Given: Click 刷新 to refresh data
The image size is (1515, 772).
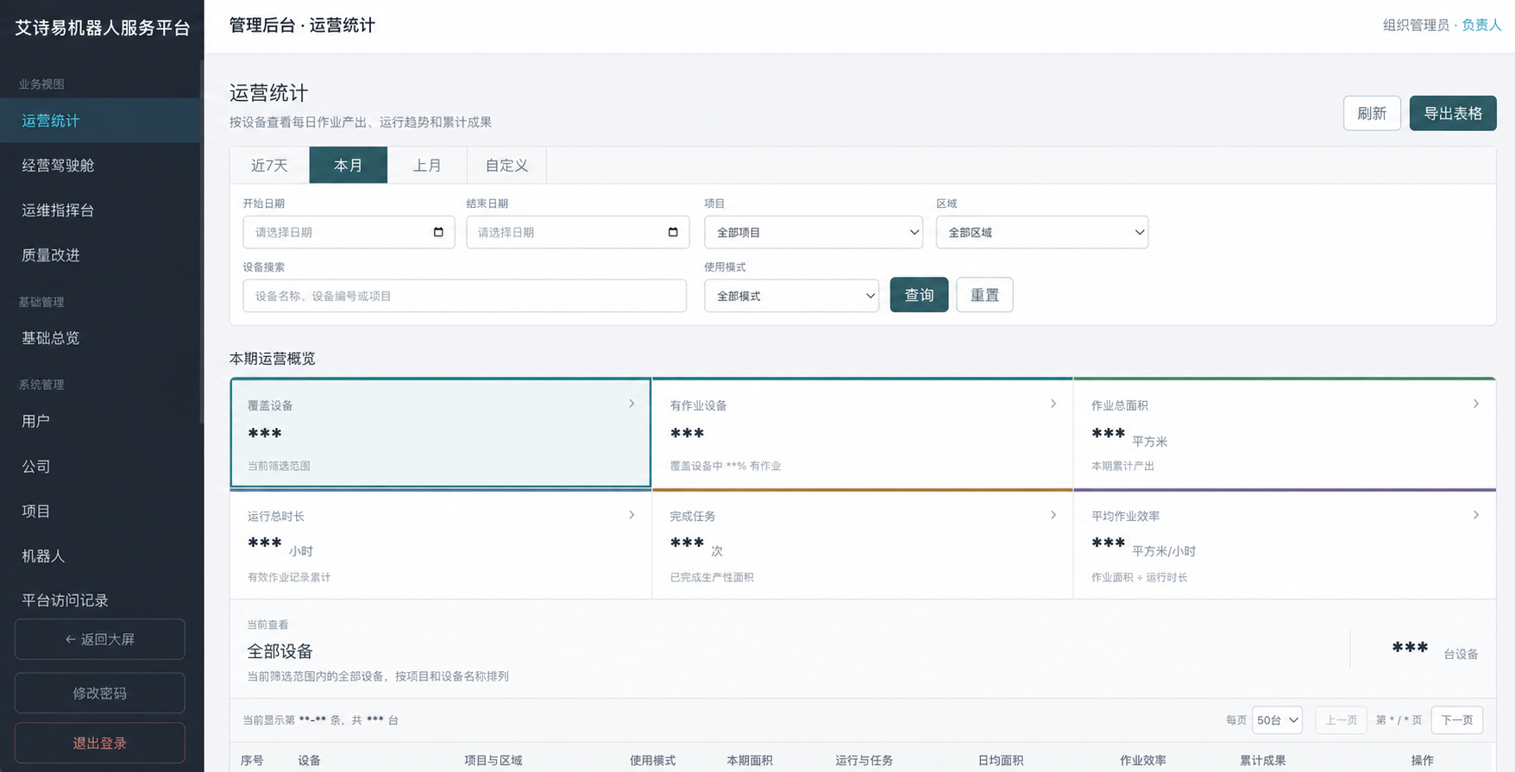Looking at the screenshot, I should (1372, 113).
